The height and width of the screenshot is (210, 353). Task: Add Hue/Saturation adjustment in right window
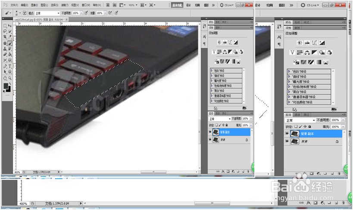coord(300,52)
